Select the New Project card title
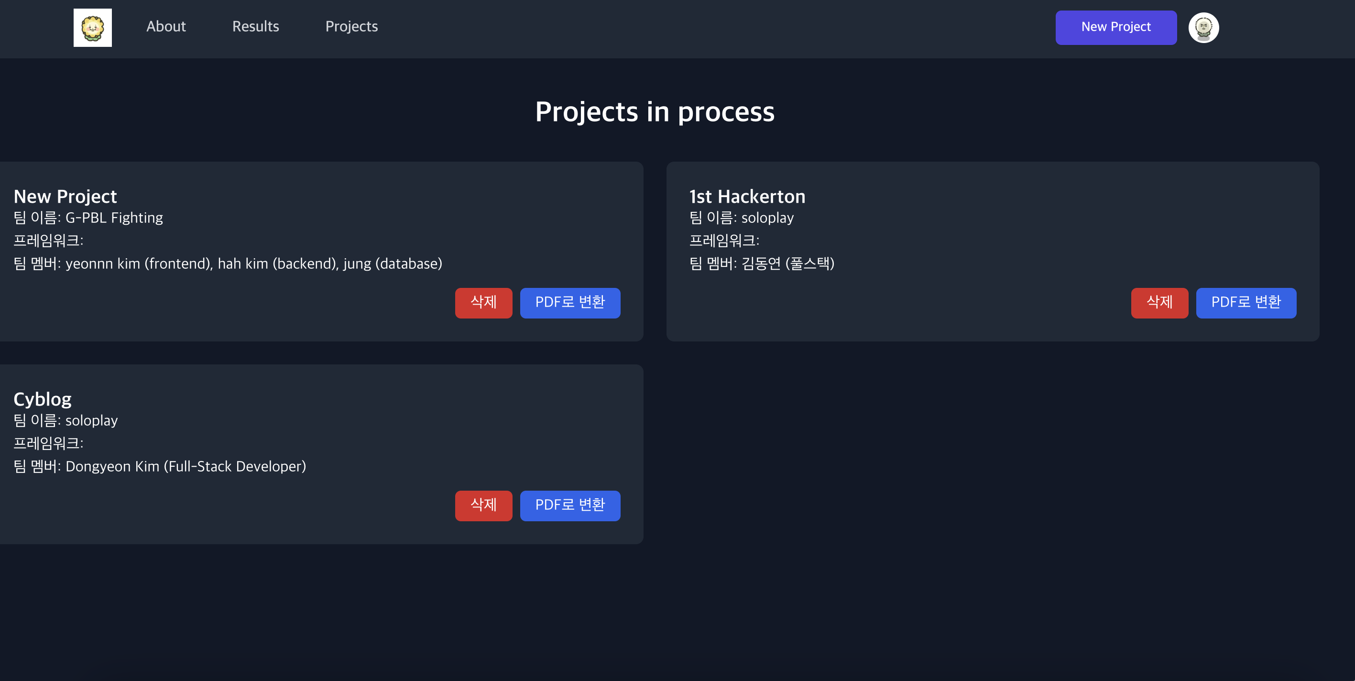This screenshot has height=681, width=1355. tap(65, 196)
